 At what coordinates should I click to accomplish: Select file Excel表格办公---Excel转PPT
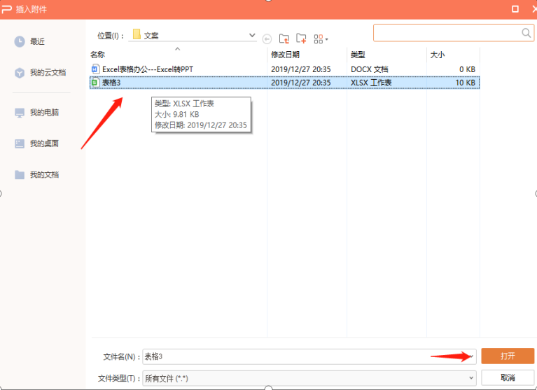pyautogui.click(x=148, y=69)
